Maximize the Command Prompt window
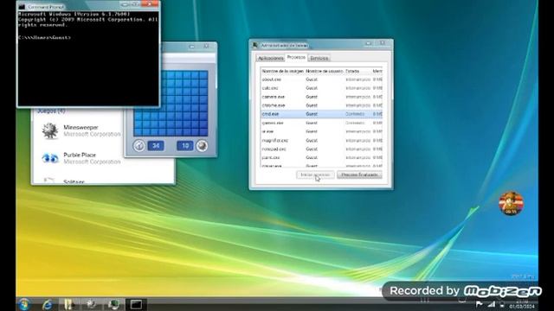This screenshot has width=554, height=311. click(x=135, y=4)
